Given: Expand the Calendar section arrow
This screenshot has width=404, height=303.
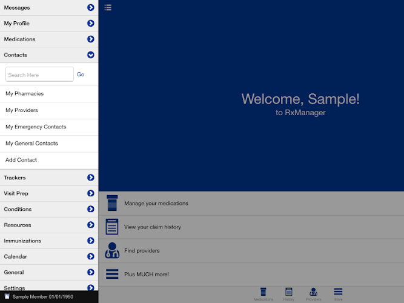Looking at the screenshot, I should pyautogui.click(x=91, y=256).
